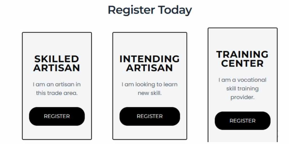
Task: Click the word INTENDING in middle card
Action: point(150,59)
